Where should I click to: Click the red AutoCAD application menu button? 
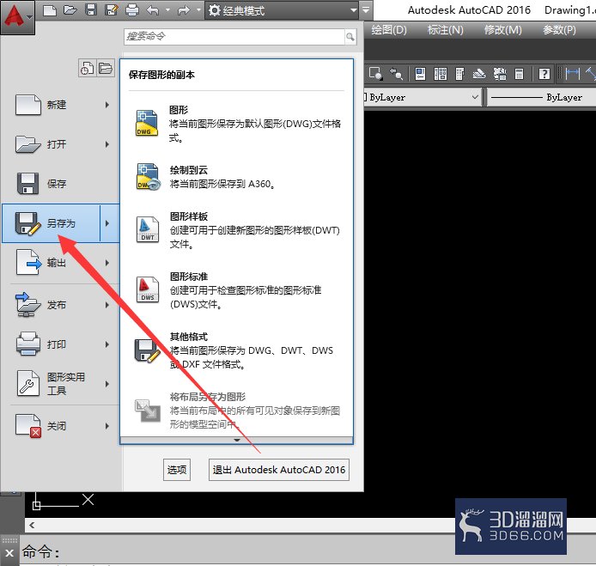[x=17, y=17]
